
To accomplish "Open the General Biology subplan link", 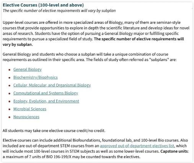I will pos(28,69).
